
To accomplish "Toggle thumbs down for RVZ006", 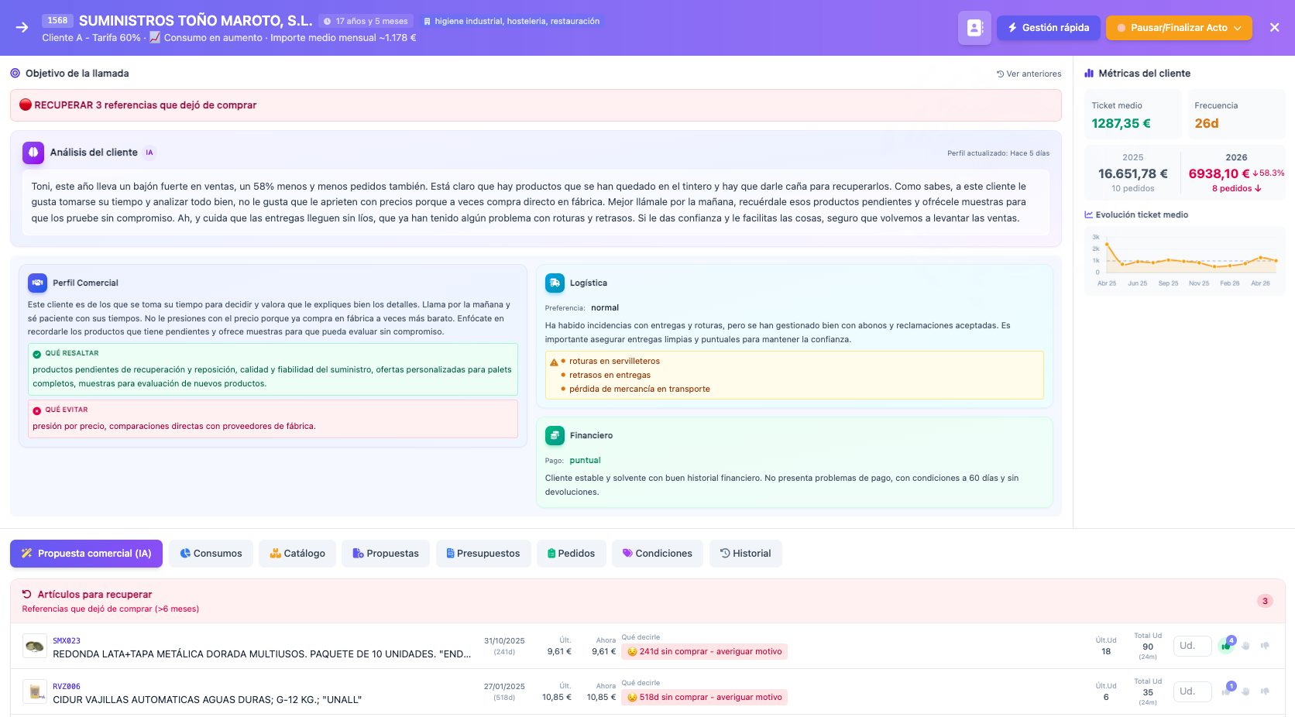I will (x=1265, y=691).
